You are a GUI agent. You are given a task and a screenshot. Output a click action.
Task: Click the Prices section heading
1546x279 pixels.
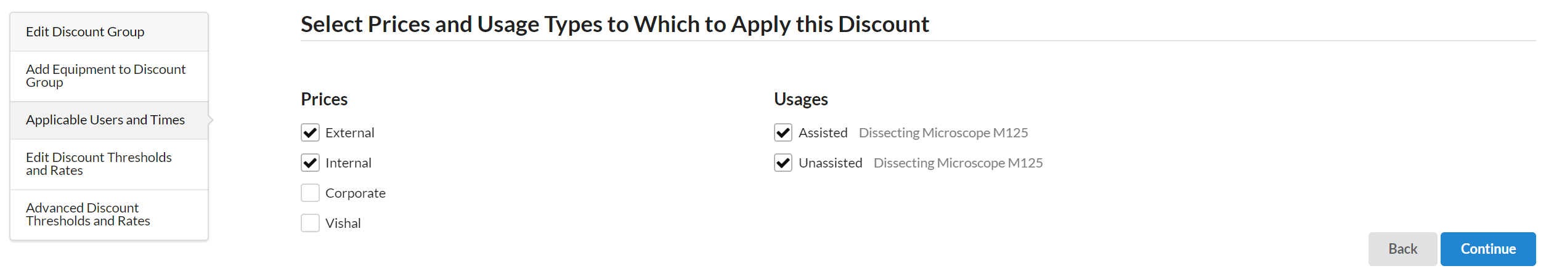coord(324,99)
